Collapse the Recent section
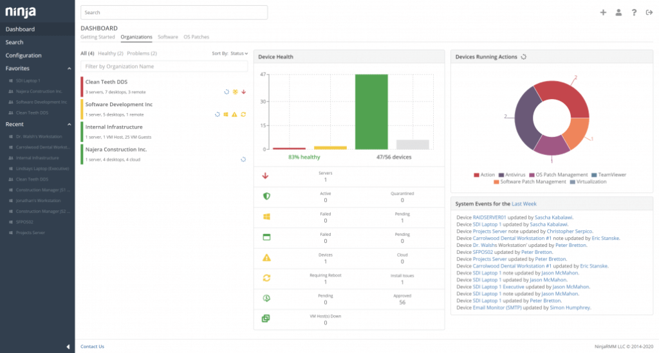 pyautogui.click(x=70, y=124)
